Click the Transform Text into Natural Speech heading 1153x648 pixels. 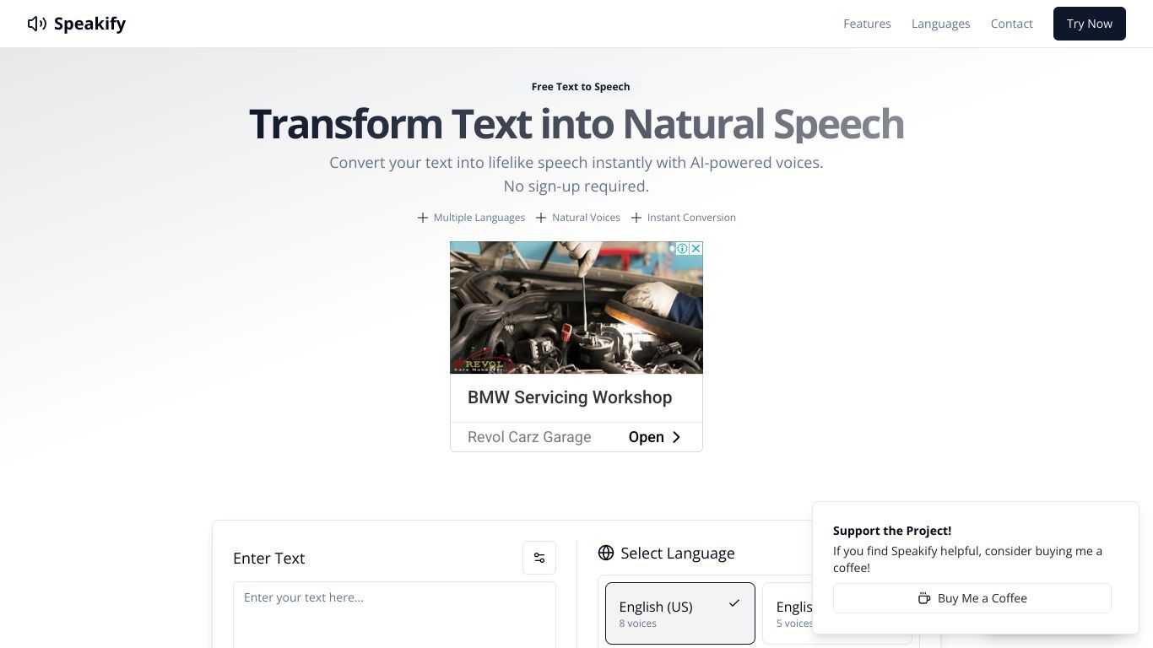click(x=576, y=124)
